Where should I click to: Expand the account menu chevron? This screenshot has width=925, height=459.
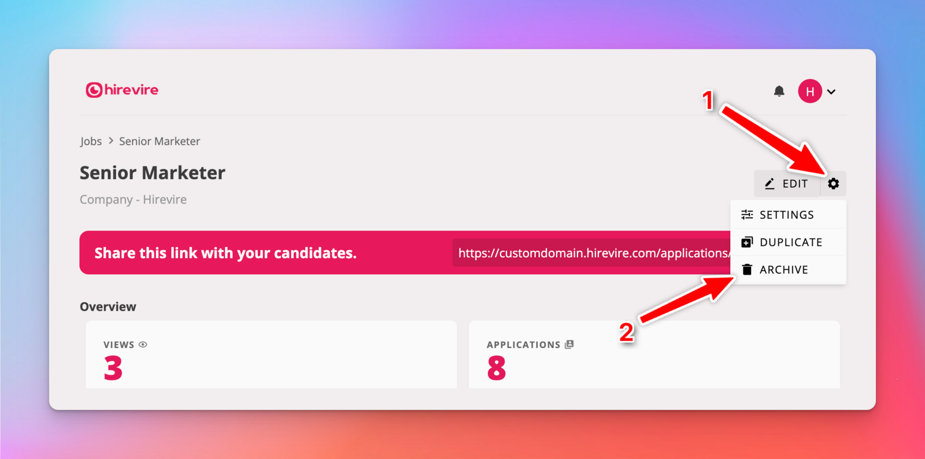[831, 92]
